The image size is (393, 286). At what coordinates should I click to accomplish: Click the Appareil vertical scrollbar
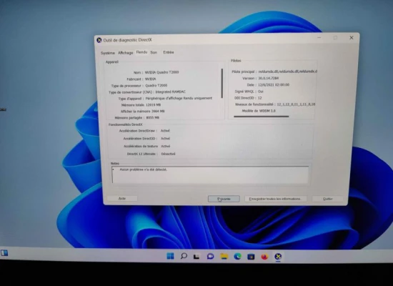(x=222, y=83)
